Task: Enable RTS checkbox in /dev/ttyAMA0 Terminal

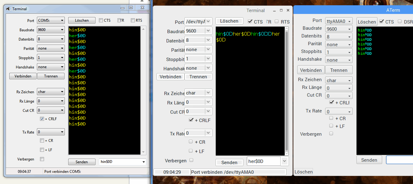Action: tap(277, 22)
